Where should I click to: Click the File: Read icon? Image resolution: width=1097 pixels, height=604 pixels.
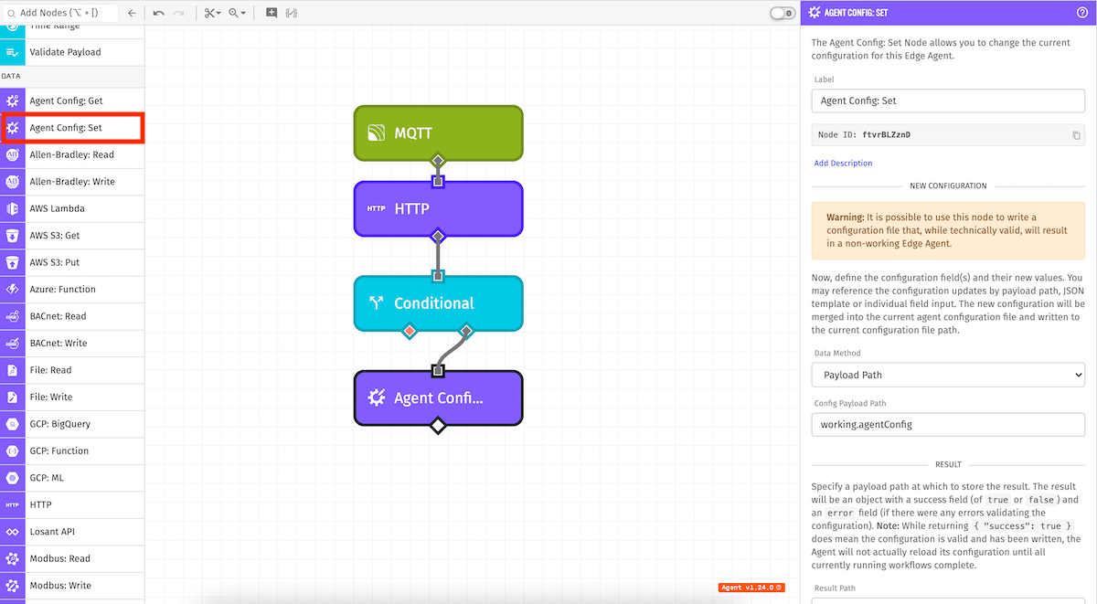[12, 370]
